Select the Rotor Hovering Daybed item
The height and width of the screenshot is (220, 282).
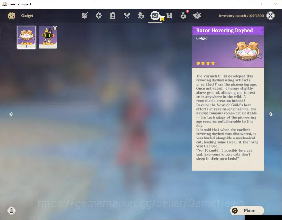26,37
